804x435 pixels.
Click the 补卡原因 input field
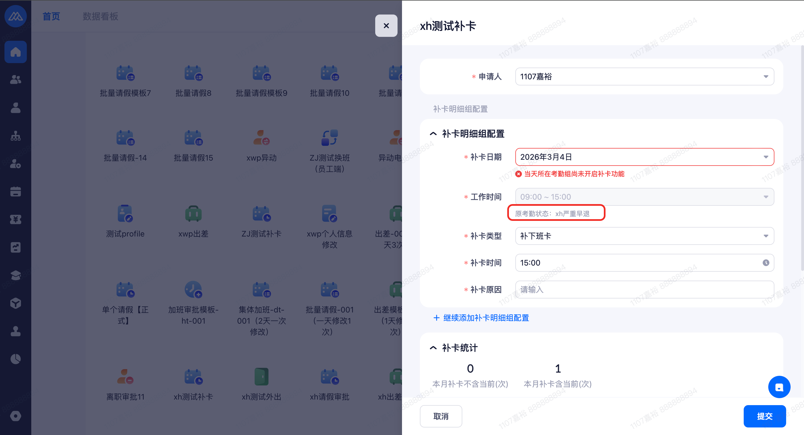[x=644, y=290]
